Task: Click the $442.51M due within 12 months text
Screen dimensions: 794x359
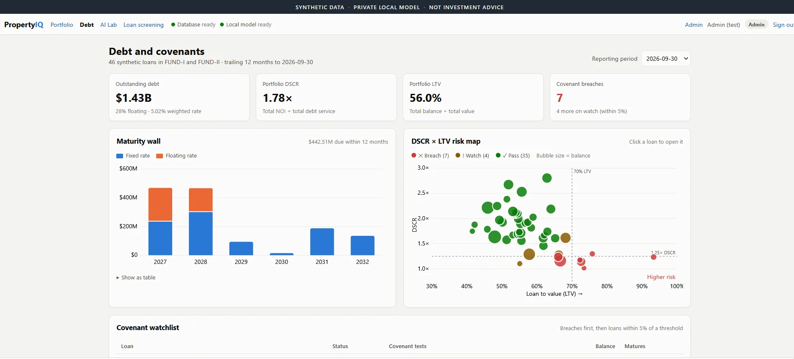Action: [x=348, y=142]
